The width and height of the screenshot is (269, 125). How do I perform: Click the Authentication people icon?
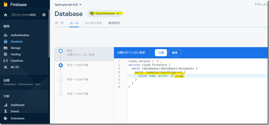6,35
